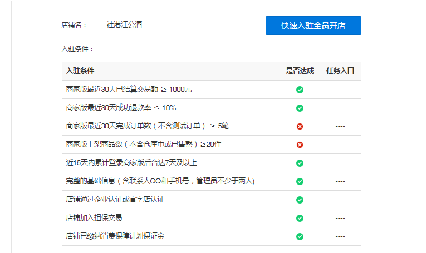
Task: Click task entrance dashes for 已结算交易额 row
Action: tap(340, 90)
